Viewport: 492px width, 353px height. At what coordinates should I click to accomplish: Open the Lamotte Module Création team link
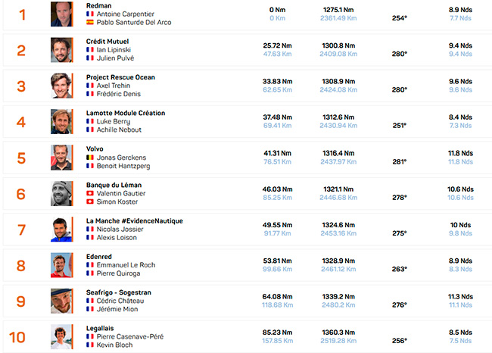[x=126, y=113]
